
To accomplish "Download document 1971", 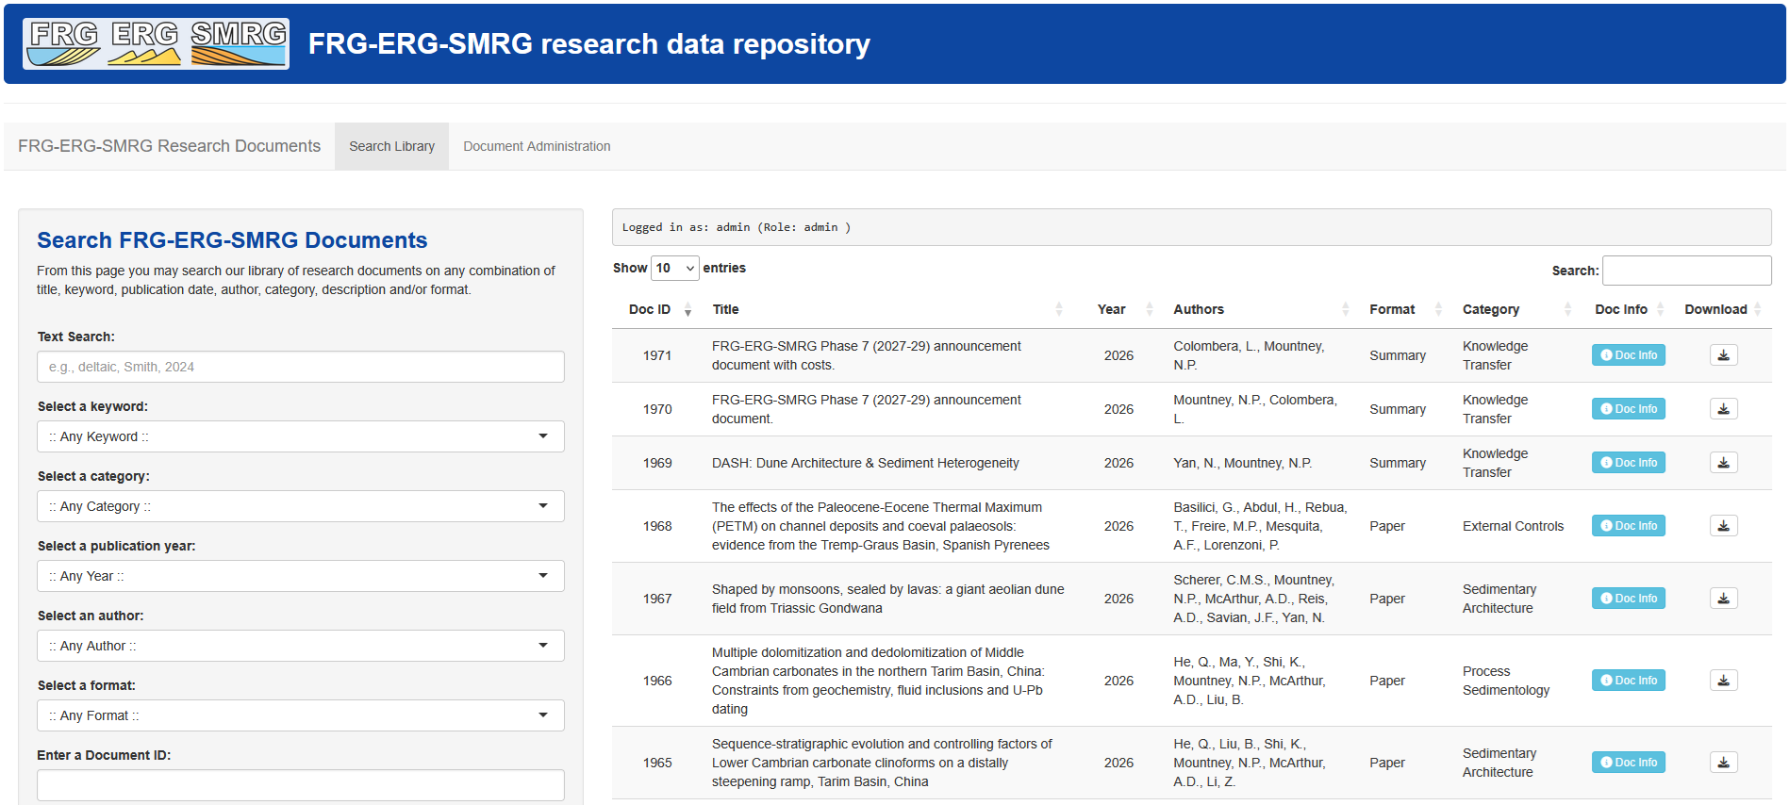I will (x=1723, y=355).
